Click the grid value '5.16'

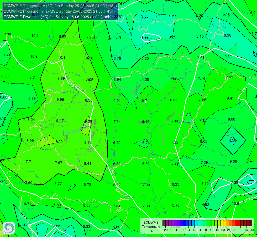pos(227,14)
